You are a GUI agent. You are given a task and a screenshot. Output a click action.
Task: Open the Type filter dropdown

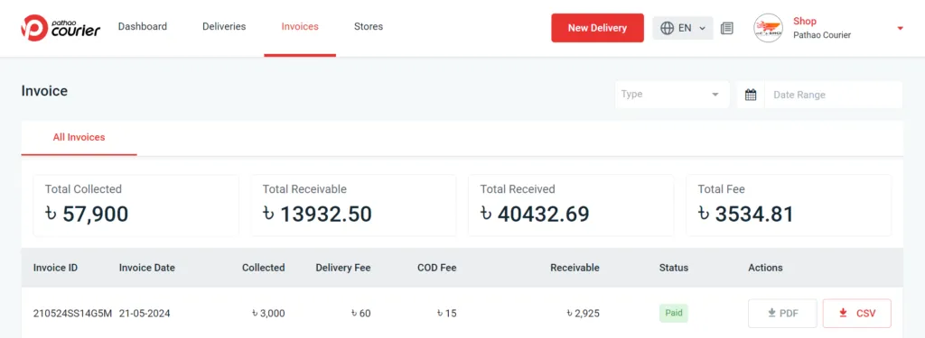(x=672, y=95)
